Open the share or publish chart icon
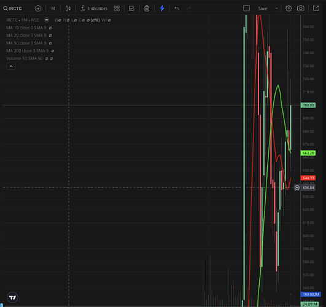Screen dimensions: 326x307 coord(316,9)
